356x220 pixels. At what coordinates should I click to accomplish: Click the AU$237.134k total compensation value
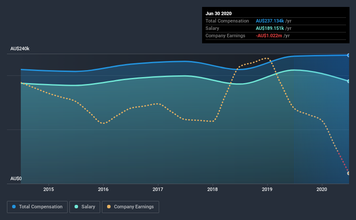click(x=270, y=21)
